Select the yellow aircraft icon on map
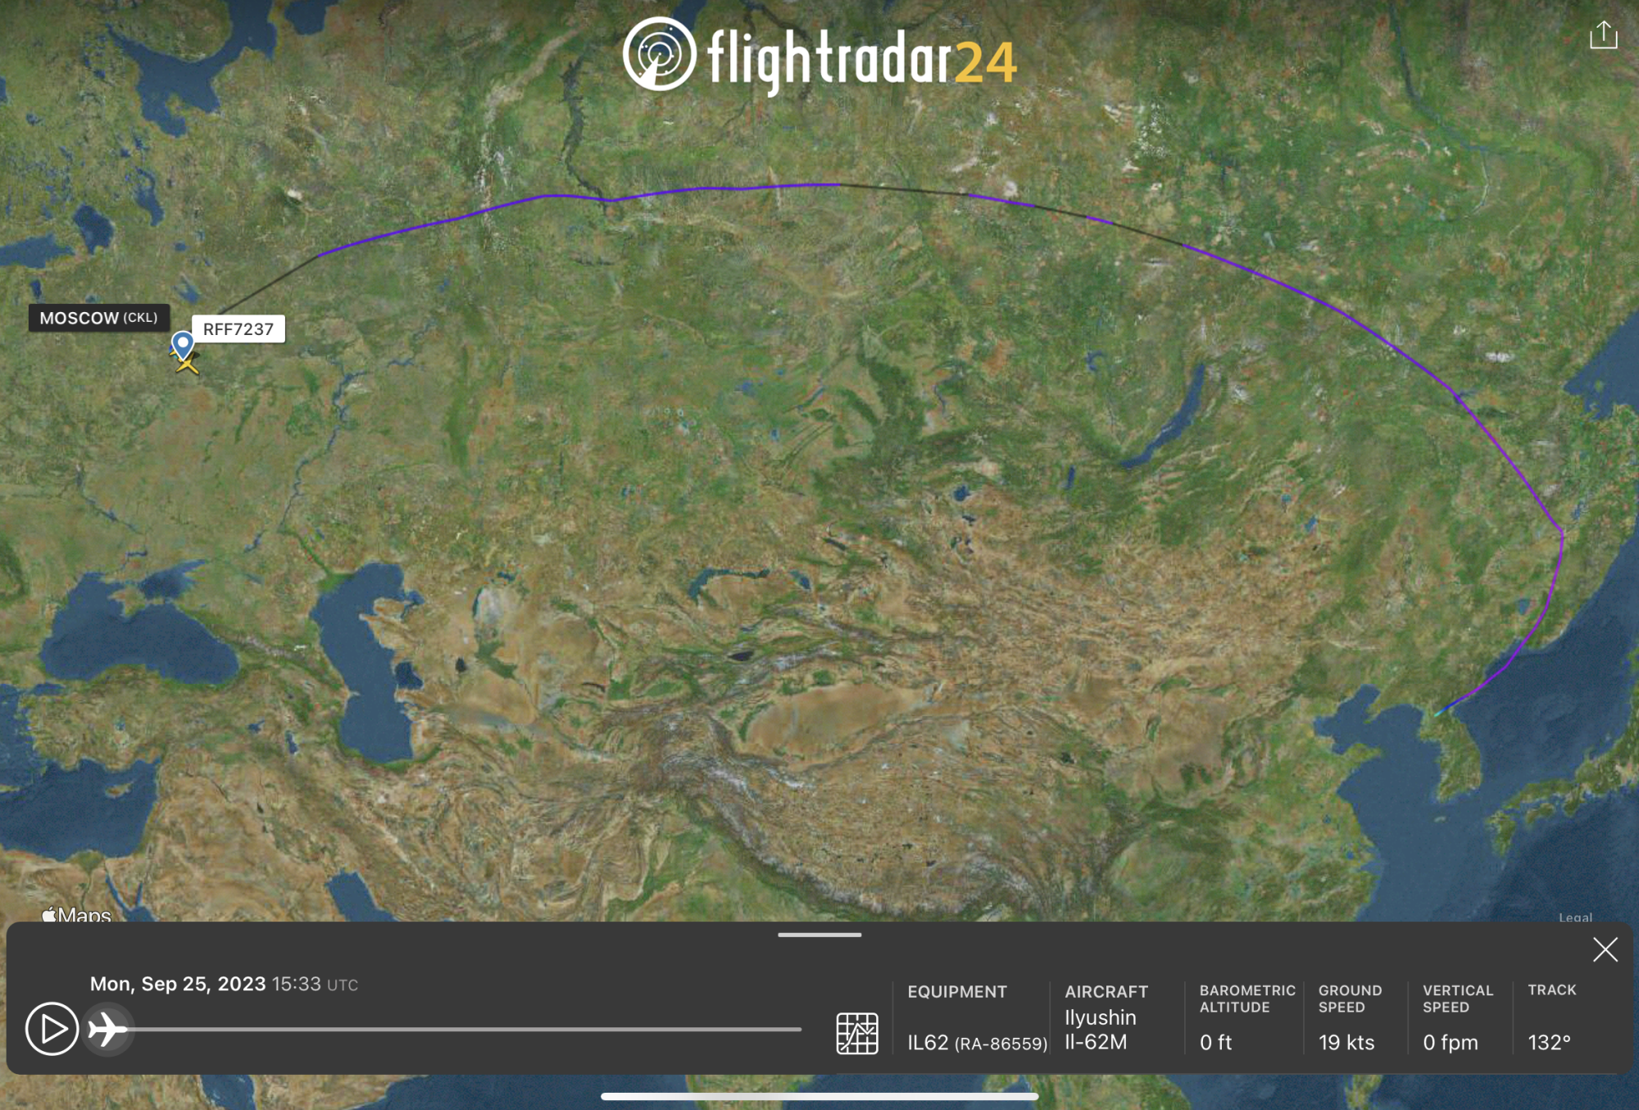This screenshot has height=1110, width=1639. [188, 365]
